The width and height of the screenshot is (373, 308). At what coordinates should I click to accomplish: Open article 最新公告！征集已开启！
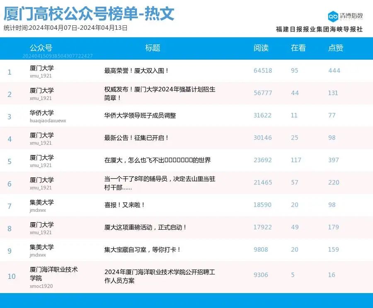click(x=136, y=138)
